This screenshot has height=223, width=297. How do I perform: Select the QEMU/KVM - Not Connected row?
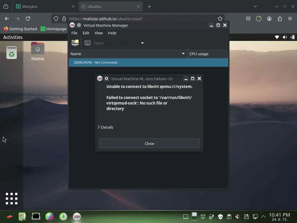pyautogui.click(x=148, y=62)
